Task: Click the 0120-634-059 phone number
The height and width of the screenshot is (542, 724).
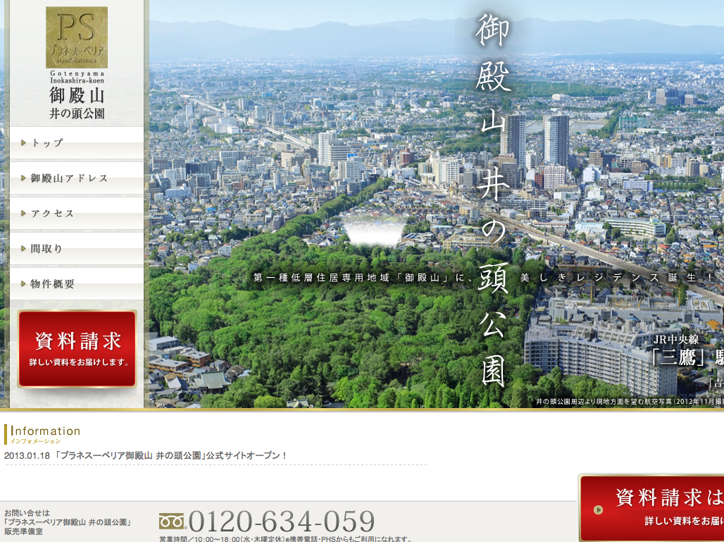Action: click(x=282, y=522)
